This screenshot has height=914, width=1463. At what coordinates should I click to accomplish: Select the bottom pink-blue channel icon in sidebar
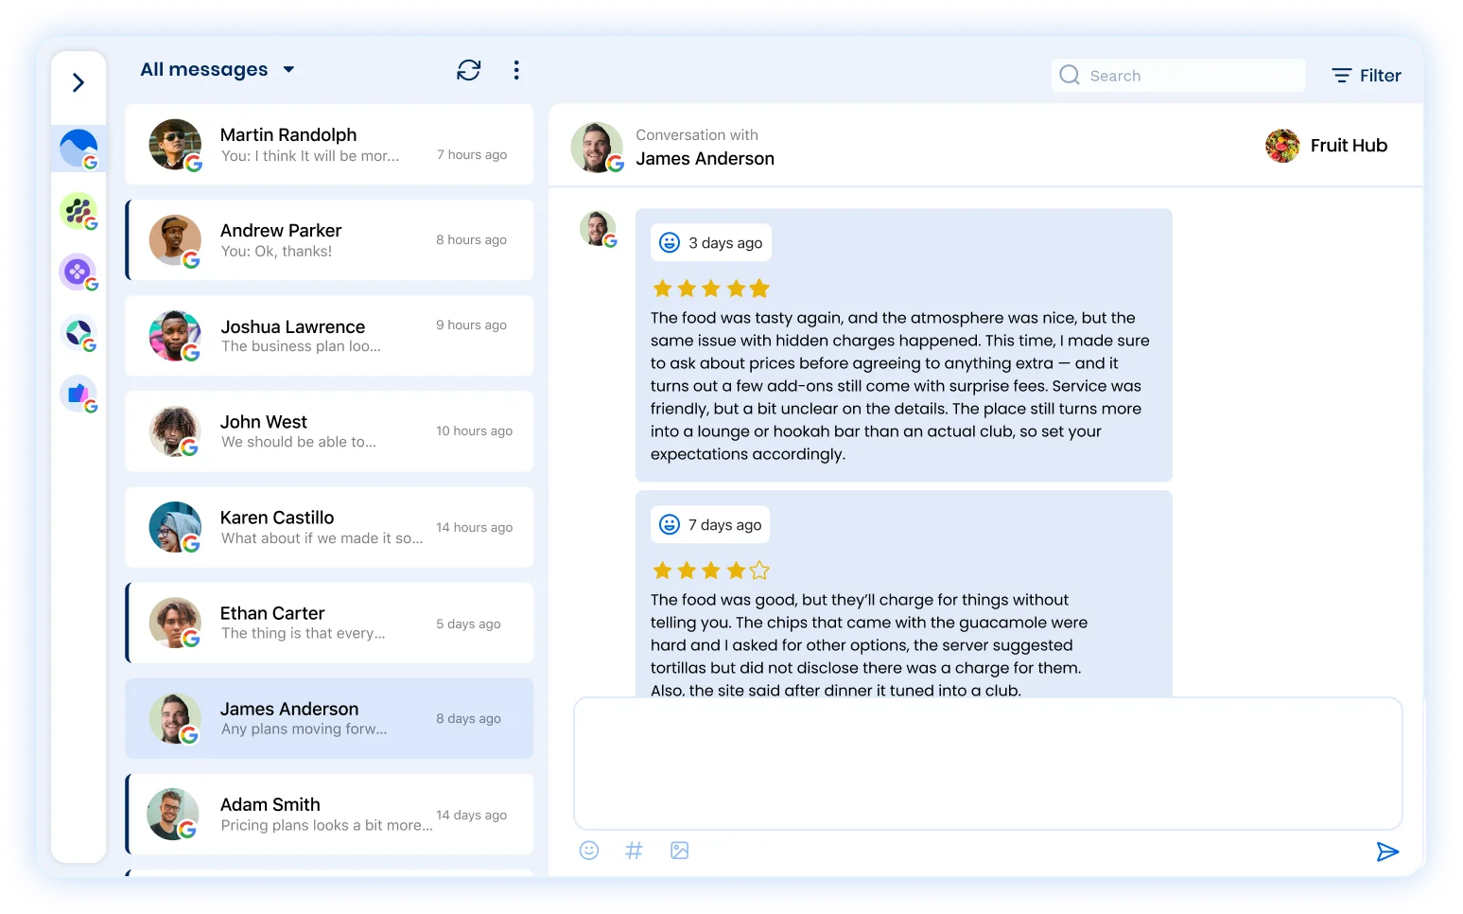point(78,395)
